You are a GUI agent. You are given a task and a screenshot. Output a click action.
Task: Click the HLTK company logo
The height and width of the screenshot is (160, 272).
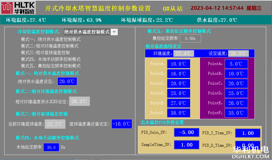click(x=18, y=8)
